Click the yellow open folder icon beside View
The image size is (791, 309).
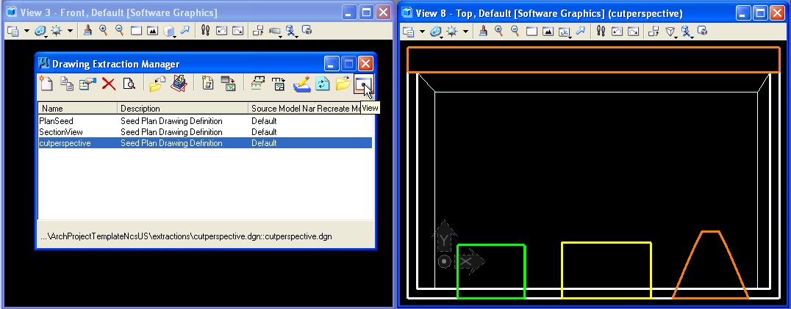click(x=343, y=83)
